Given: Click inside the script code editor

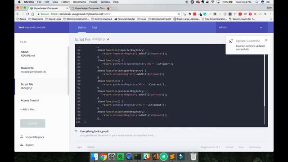Looking at the screenshot, I should tap(171, 85).
